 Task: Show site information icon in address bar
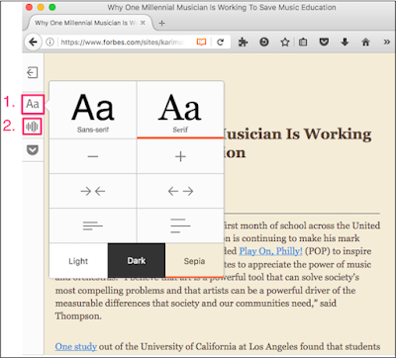(49, 43)
